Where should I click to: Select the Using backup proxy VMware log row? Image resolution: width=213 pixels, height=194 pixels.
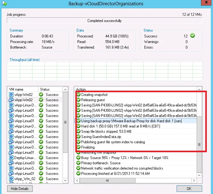[x=136, y=121]
